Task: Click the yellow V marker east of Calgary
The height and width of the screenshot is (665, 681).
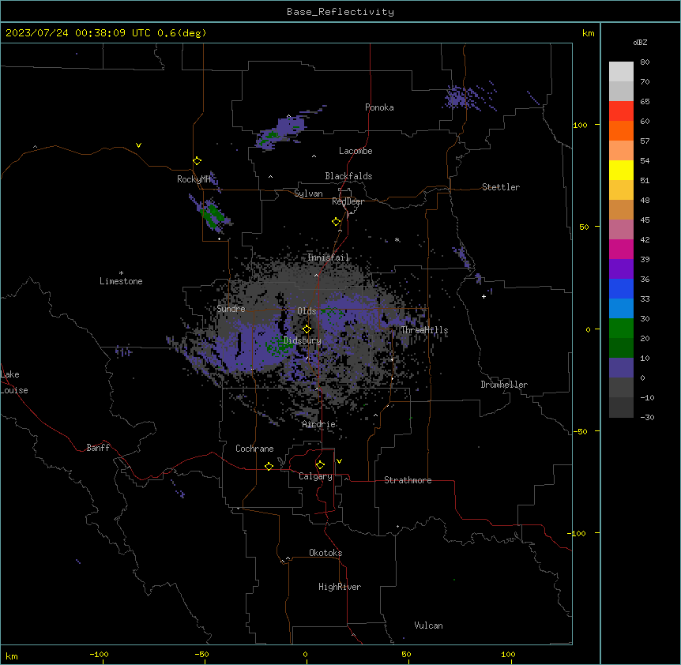Action: (339, 461)
